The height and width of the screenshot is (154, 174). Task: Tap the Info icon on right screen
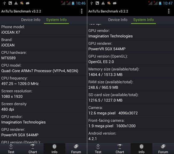pyautogui.click(x=141, y=147)
